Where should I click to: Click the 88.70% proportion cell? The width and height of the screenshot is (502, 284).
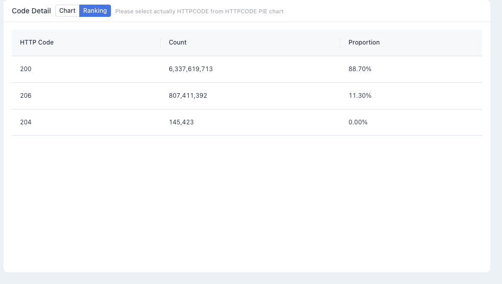[x=360, y=69]
